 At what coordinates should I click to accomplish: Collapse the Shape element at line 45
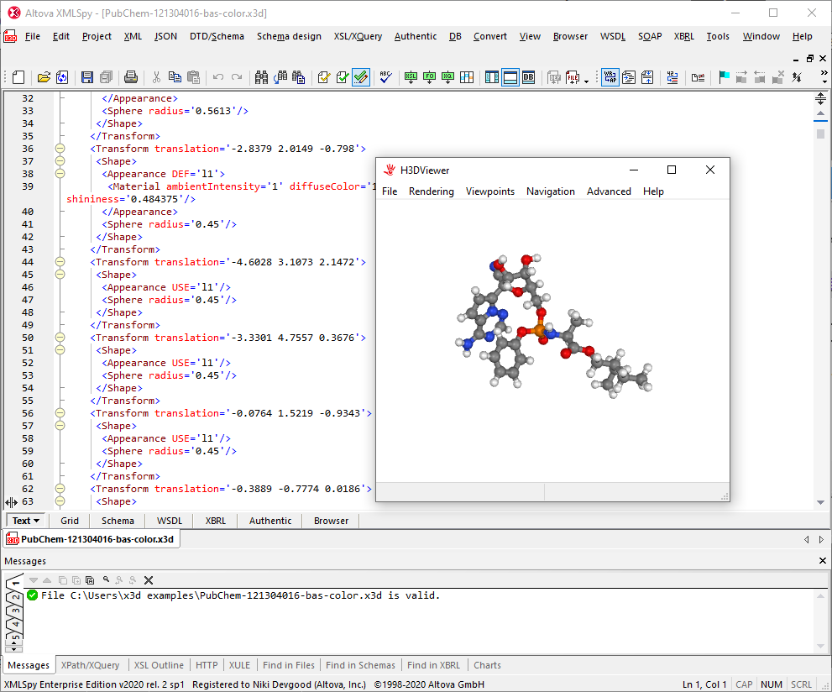[x=60, y=274]
